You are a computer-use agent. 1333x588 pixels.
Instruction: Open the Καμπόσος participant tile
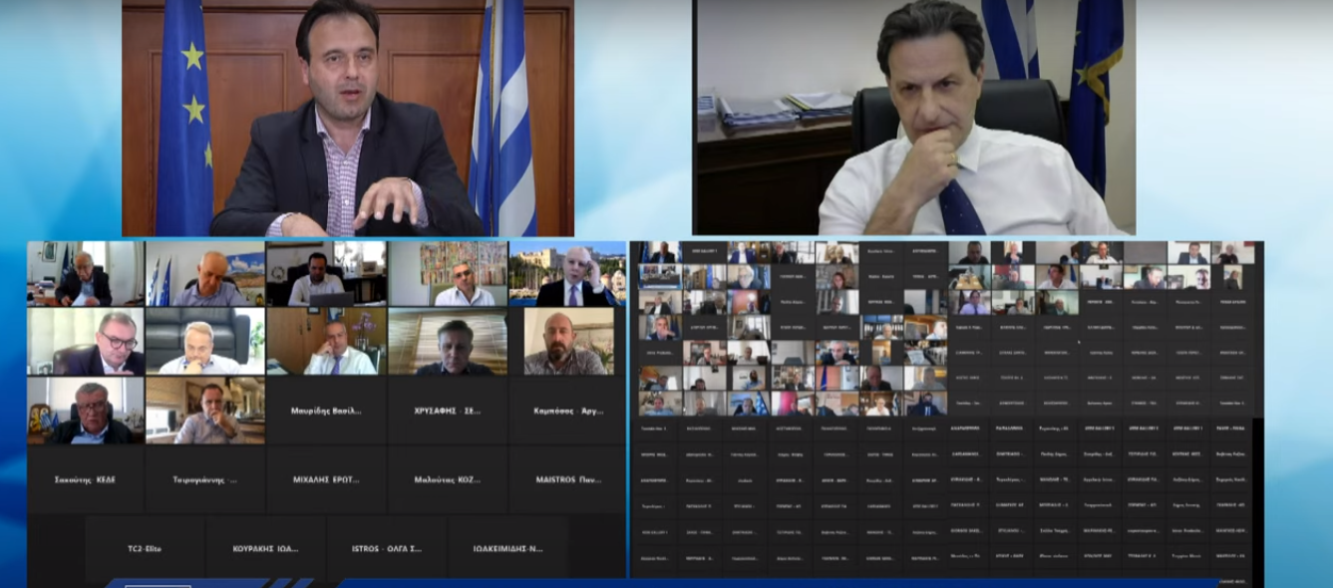point(566,411)
